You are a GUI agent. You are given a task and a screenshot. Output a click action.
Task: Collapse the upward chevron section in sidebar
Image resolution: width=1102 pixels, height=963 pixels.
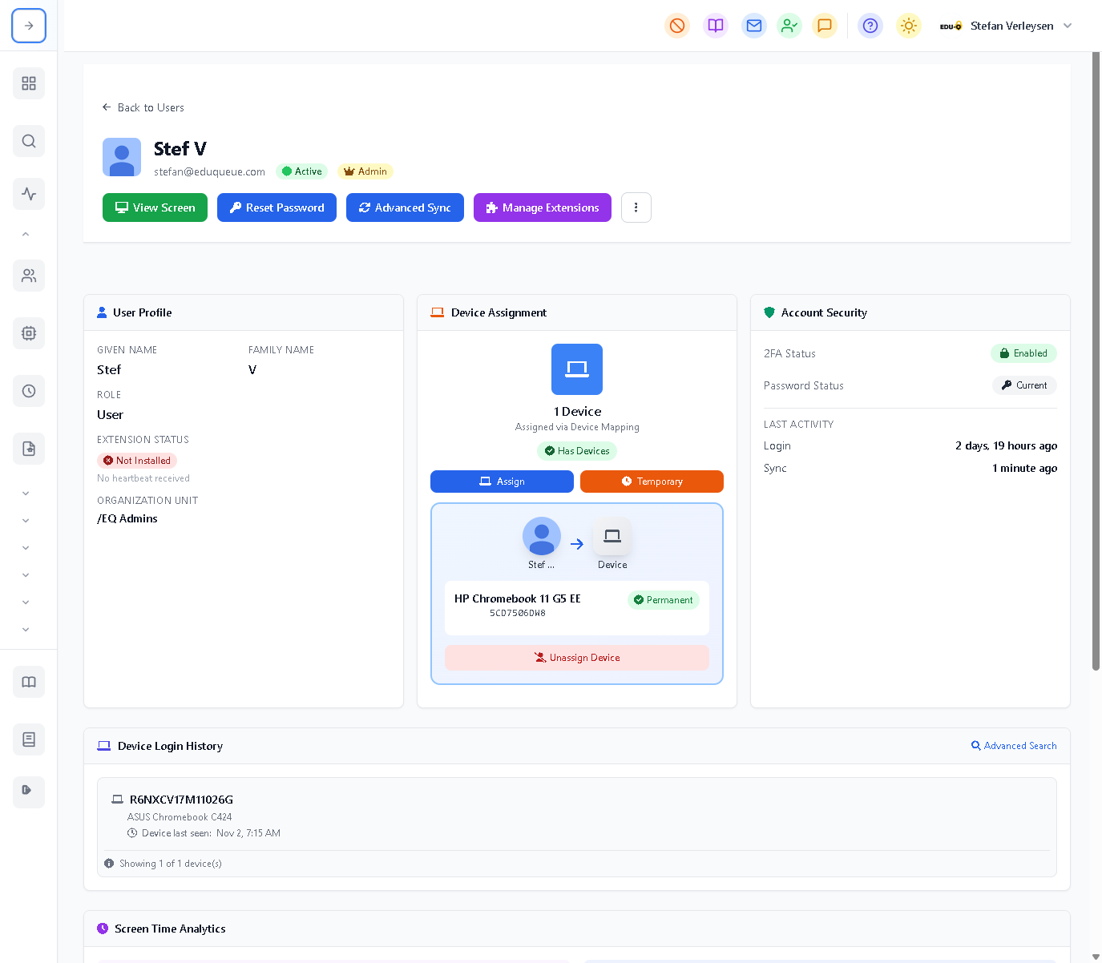pyautogui.click(x=26, y=233)
